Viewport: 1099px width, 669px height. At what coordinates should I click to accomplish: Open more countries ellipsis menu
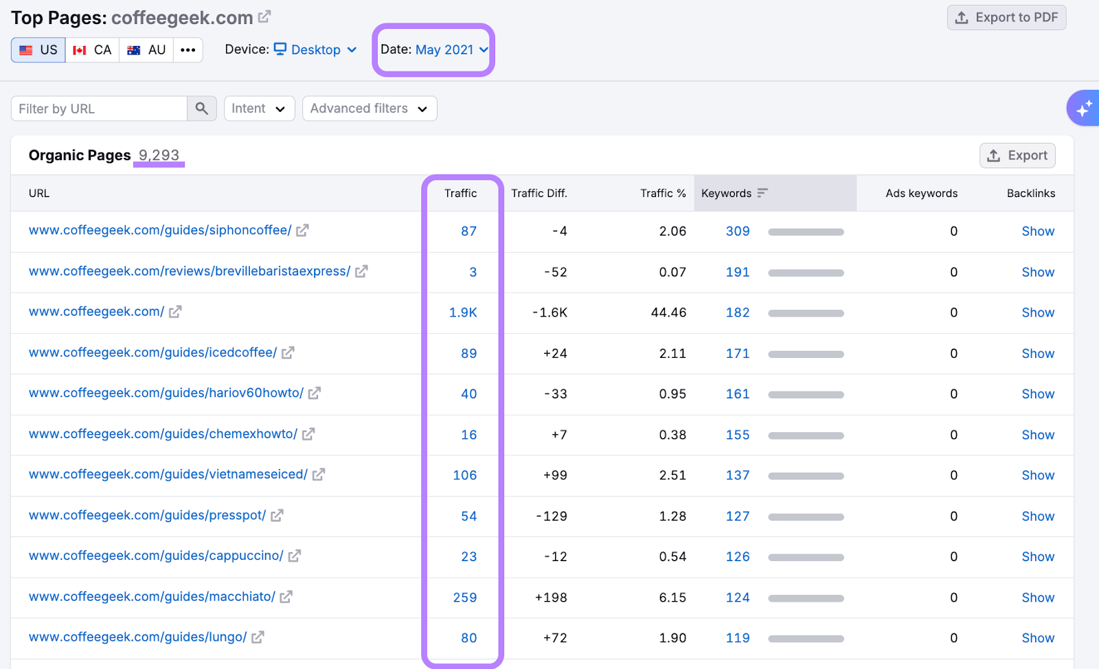pos(188,50)
